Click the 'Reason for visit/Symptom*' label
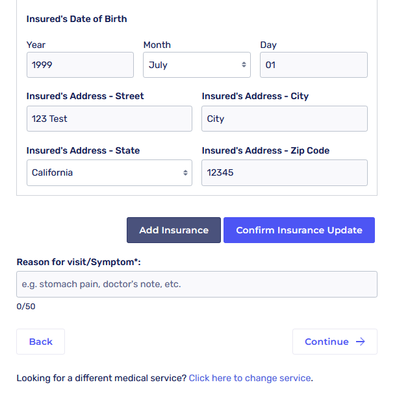Image resolution: width=397 pixels, height=398 pixels. point(79,262)
